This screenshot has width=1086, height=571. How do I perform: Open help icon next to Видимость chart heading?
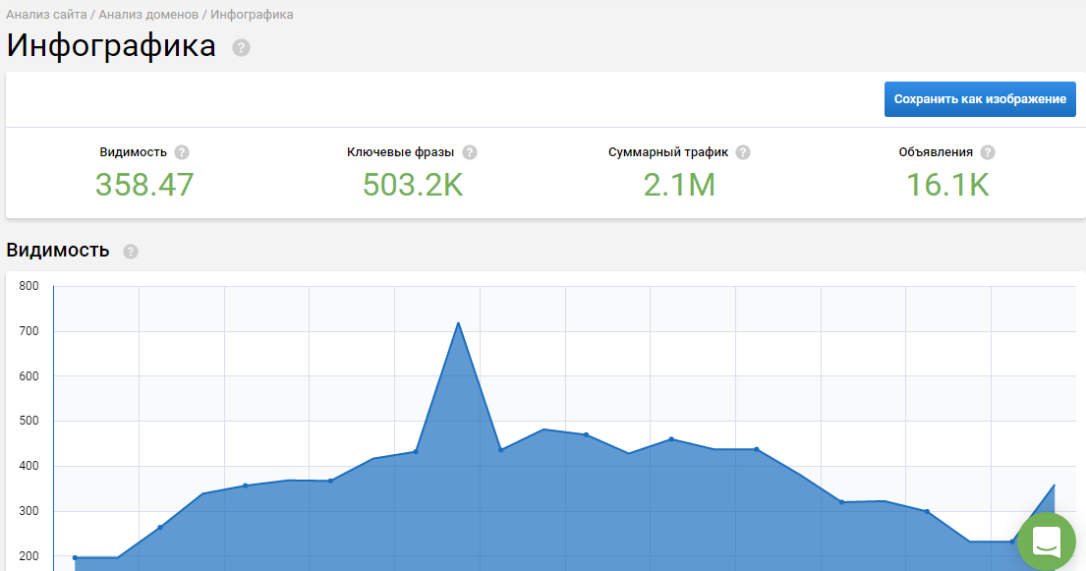pyautogui.click(x=131, y=252)
